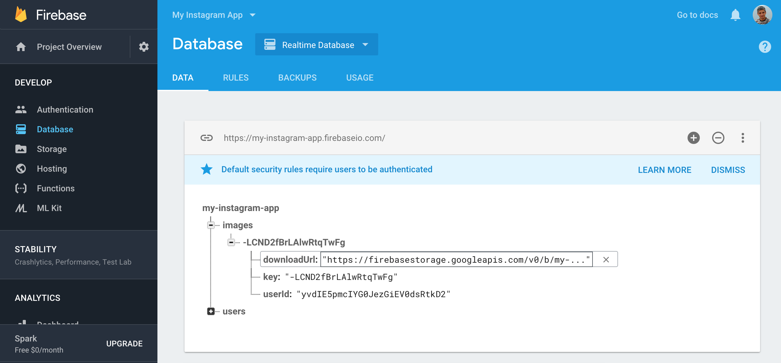Edit the downloadUrl value field
781x363 pixels.
[456, 260]
